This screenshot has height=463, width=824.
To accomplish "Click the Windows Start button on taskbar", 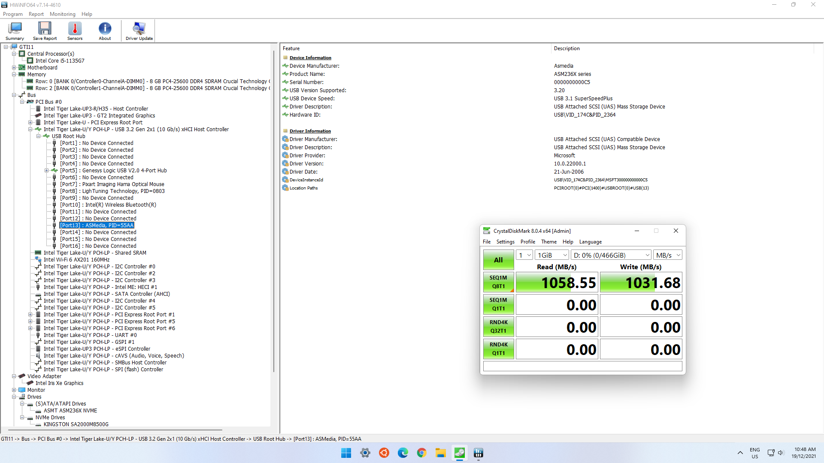I will click(x=346, y=453).
